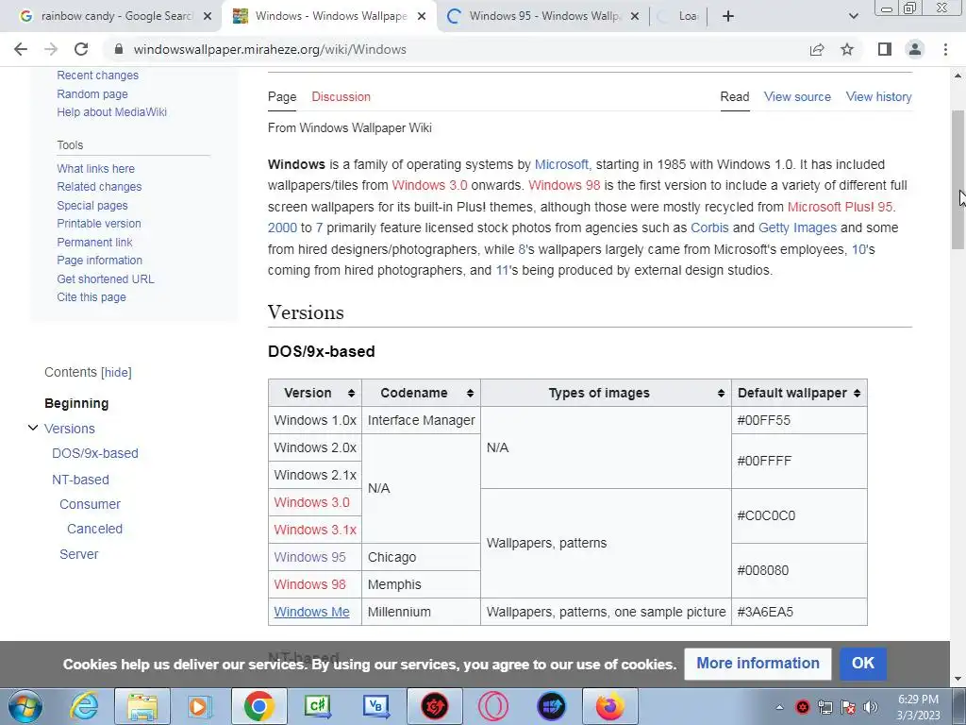Open the Microsoft Plus! 95 link
This screenshot has width=966, height=725.
(x=840, y=207)
